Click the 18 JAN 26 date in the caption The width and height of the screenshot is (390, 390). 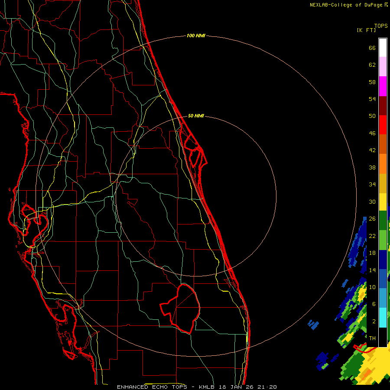(237, 387)
